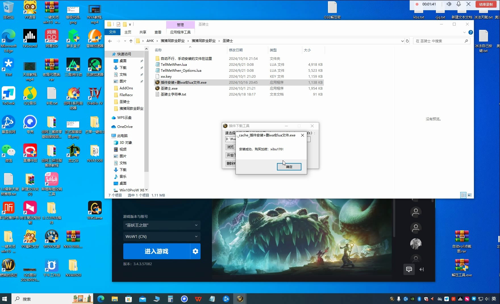Open the address bar history dropdown
The width and height of the screenshot is (500, 304).
[x=402, y=41]
